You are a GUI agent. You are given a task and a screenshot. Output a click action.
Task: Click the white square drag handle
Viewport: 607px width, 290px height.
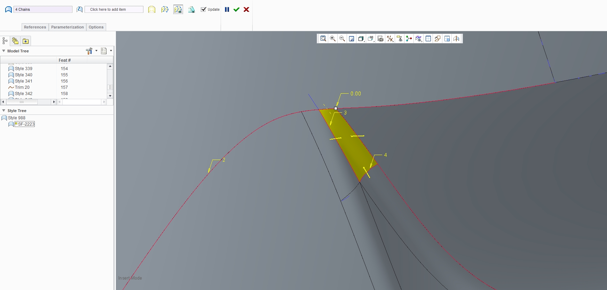(336, 109)
